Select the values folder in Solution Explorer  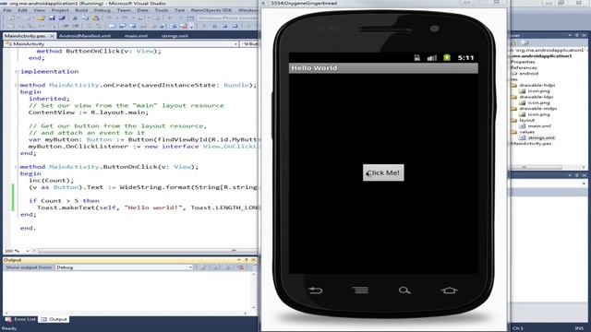(527, 132)
